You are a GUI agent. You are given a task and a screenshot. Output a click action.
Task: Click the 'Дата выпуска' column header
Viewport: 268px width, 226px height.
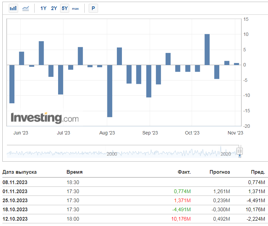coord(19,172)
